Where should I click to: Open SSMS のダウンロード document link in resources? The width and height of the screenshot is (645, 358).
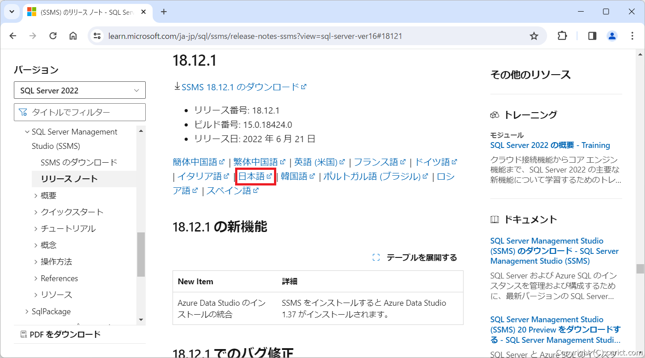(x=555, y=251)
